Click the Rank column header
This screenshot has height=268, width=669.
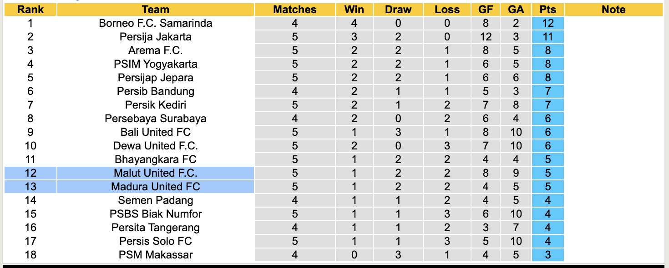tap(30, 10)
